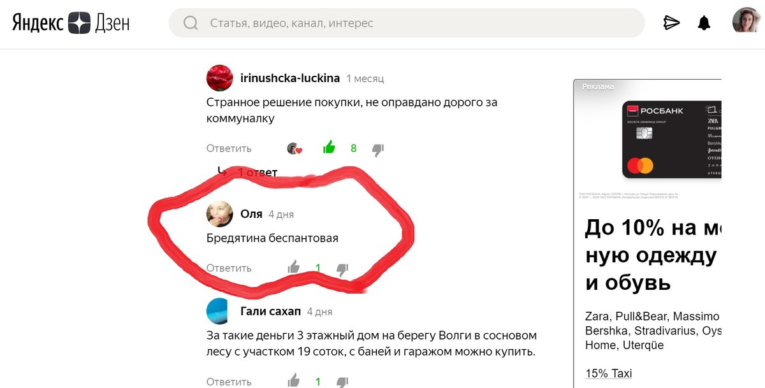Like Оля's comment
The height and width of the screenshot is (388, 765).
click(293, 267)
